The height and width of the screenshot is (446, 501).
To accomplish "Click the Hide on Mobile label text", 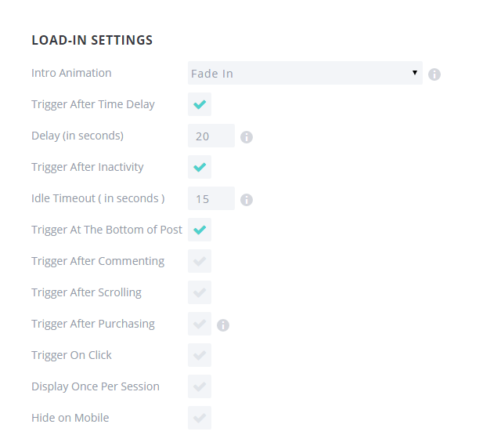I will click(70, 418).
